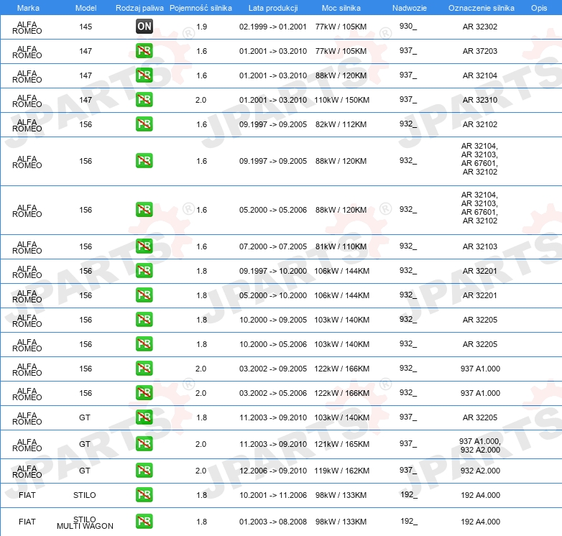562x536 pixels.
Task: Select the 10.2000 -> 09.2005 production years
Action: click(x=273, y=320)
